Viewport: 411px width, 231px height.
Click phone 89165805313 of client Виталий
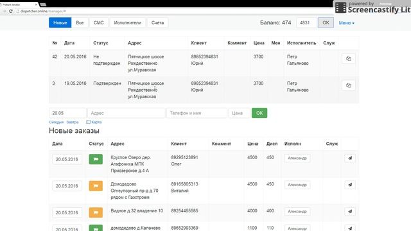tap(184, 184)
